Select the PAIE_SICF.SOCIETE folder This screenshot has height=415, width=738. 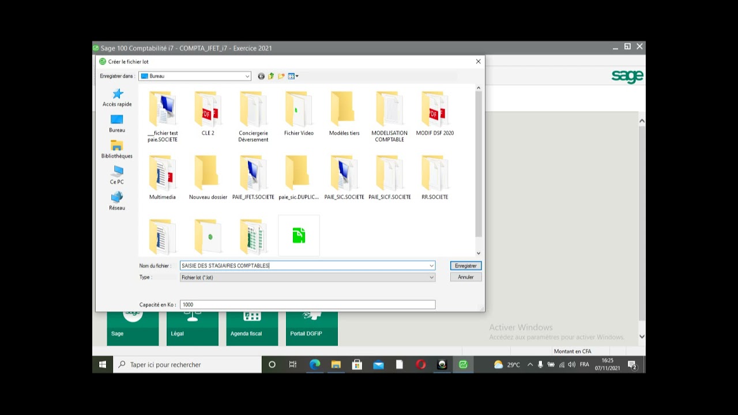[x=389, y=178]
